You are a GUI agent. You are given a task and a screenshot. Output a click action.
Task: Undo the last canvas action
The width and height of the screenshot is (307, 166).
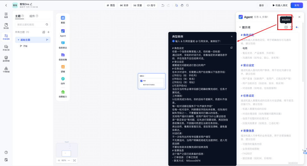coord(163,5)
